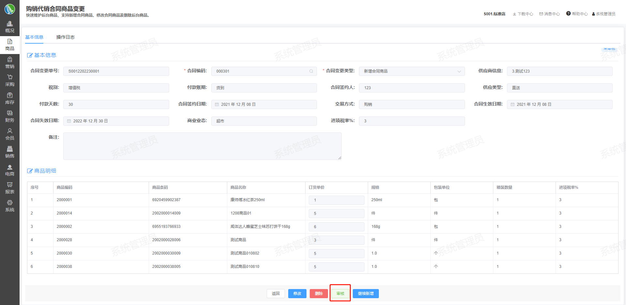Click the search icon in 合同编码 field
Image resolution: width=626 pixels, height=305 pixels.
click(311, 71)
